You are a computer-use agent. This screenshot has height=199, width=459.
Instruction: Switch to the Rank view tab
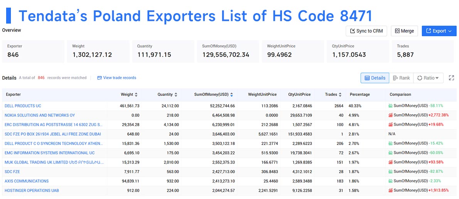(401, 78)
